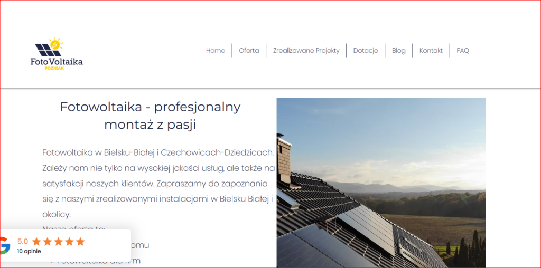
Task: Go to the Home menu item
Action: pyautogui.click(x=216, y=51)
